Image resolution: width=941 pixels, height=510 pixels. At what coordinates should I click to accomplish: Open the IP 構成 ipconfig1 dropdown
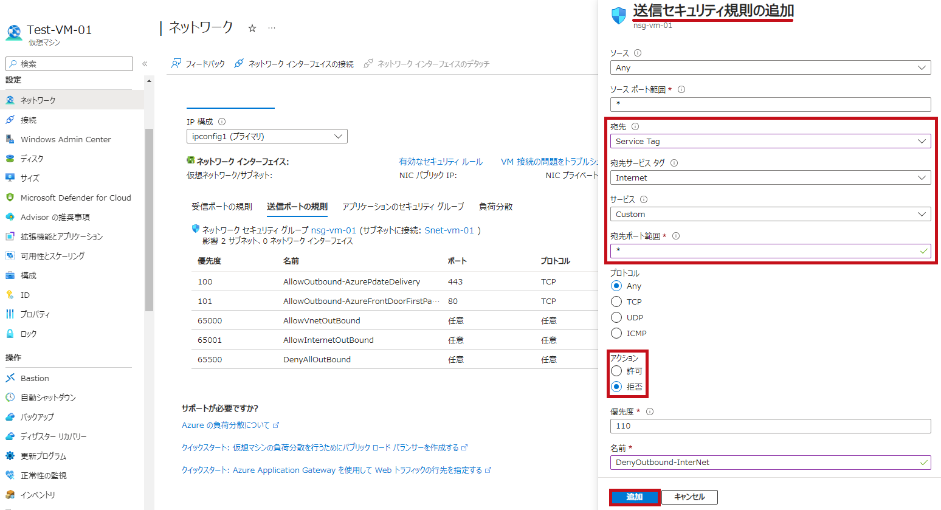tap(267, 136)
